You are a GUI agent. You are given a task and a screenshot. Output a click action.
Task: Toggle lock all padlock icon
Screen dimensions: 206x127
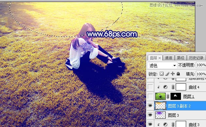point(178,74)
